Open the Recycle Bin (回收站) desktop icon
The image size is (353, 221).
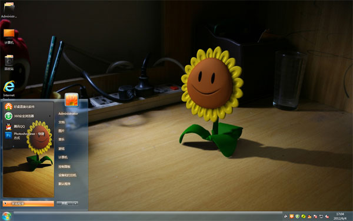(x=9, y=62)
